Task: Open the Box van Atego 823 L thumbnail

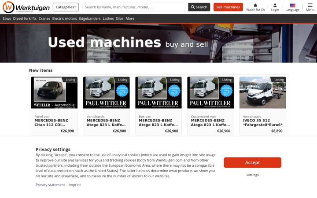Action: (158, 92)
